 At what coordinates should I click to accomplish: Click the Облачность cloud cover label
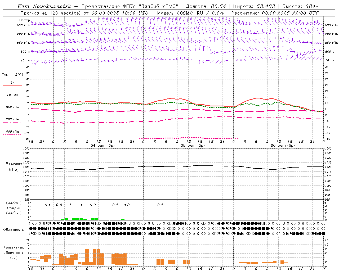(x=14, y=230)
